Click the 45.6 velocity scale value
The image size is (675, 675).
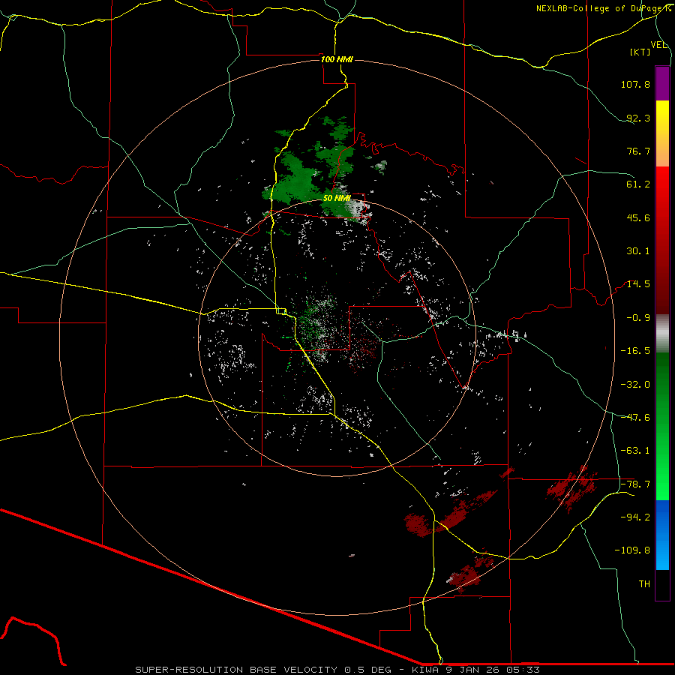[638, 217]
